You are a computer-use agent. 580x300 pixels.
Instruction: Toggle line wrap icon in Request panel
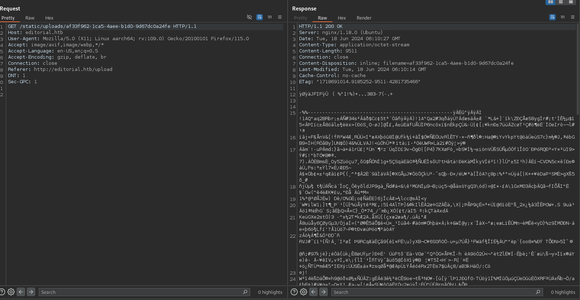point(260,17)
